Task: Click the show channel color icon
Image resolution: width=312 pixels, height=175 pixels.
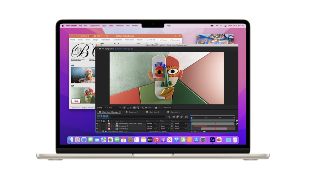Action: (x=142, y=107)
